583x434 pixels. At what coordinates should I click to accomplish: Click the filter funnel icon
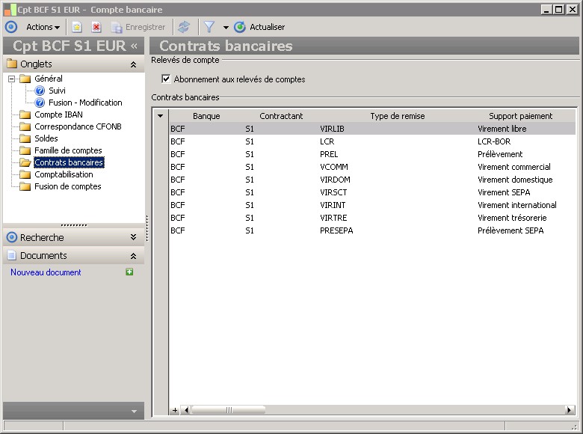coord(209,27)
